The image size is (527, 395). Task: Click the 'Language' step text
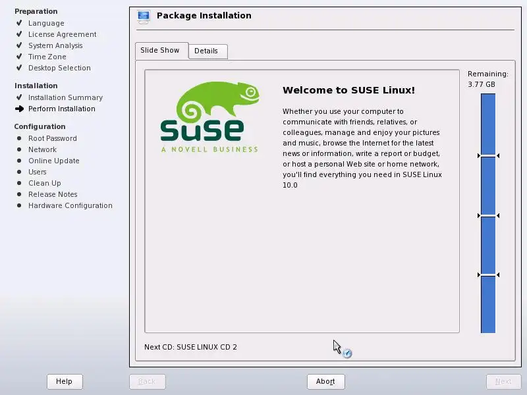pyautogui.click(x=46, y=23)
